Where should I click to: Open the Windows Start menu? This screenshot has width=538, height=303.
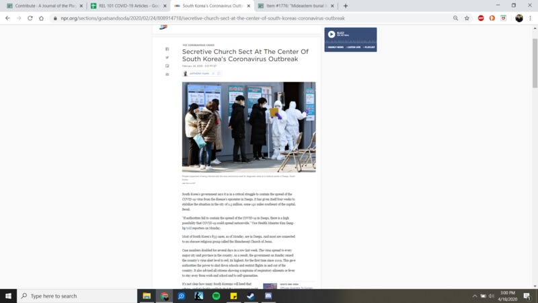pos(8,296)
